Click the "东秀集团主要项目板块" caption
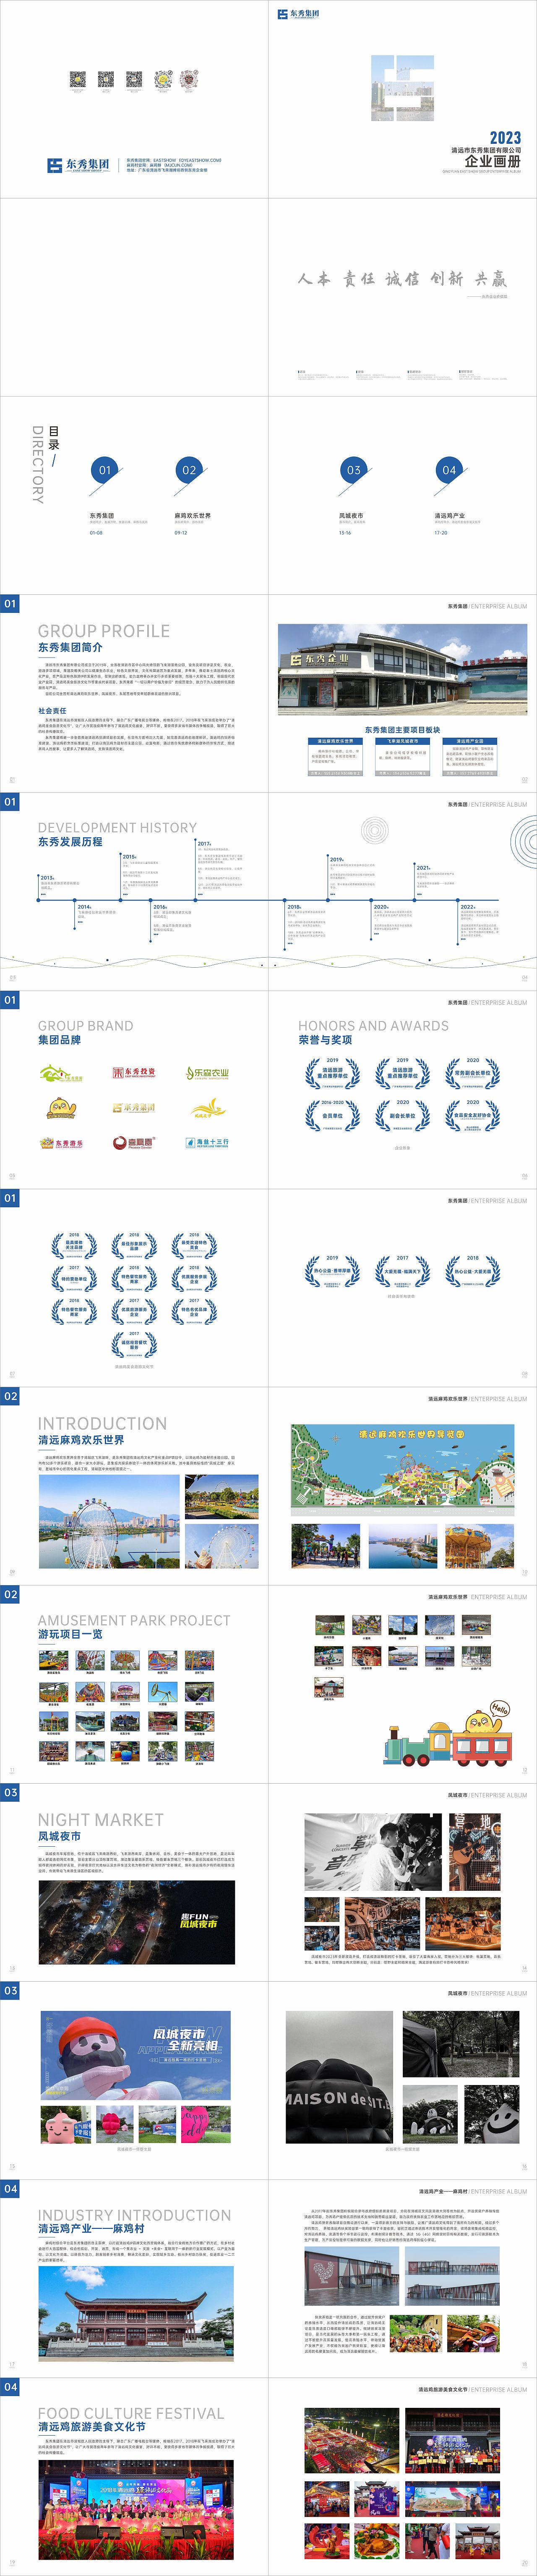 tap(402, 730)
